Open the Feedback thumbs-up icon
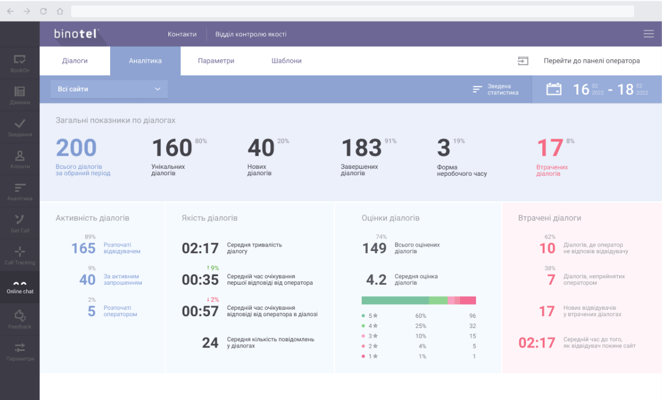The width and height of the screenshot is (662, 400). click(19, 316)
